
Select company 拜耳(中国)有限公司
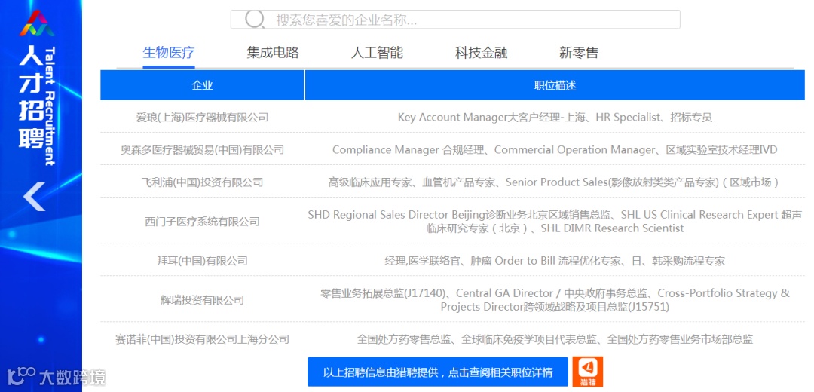click(202, 261)
